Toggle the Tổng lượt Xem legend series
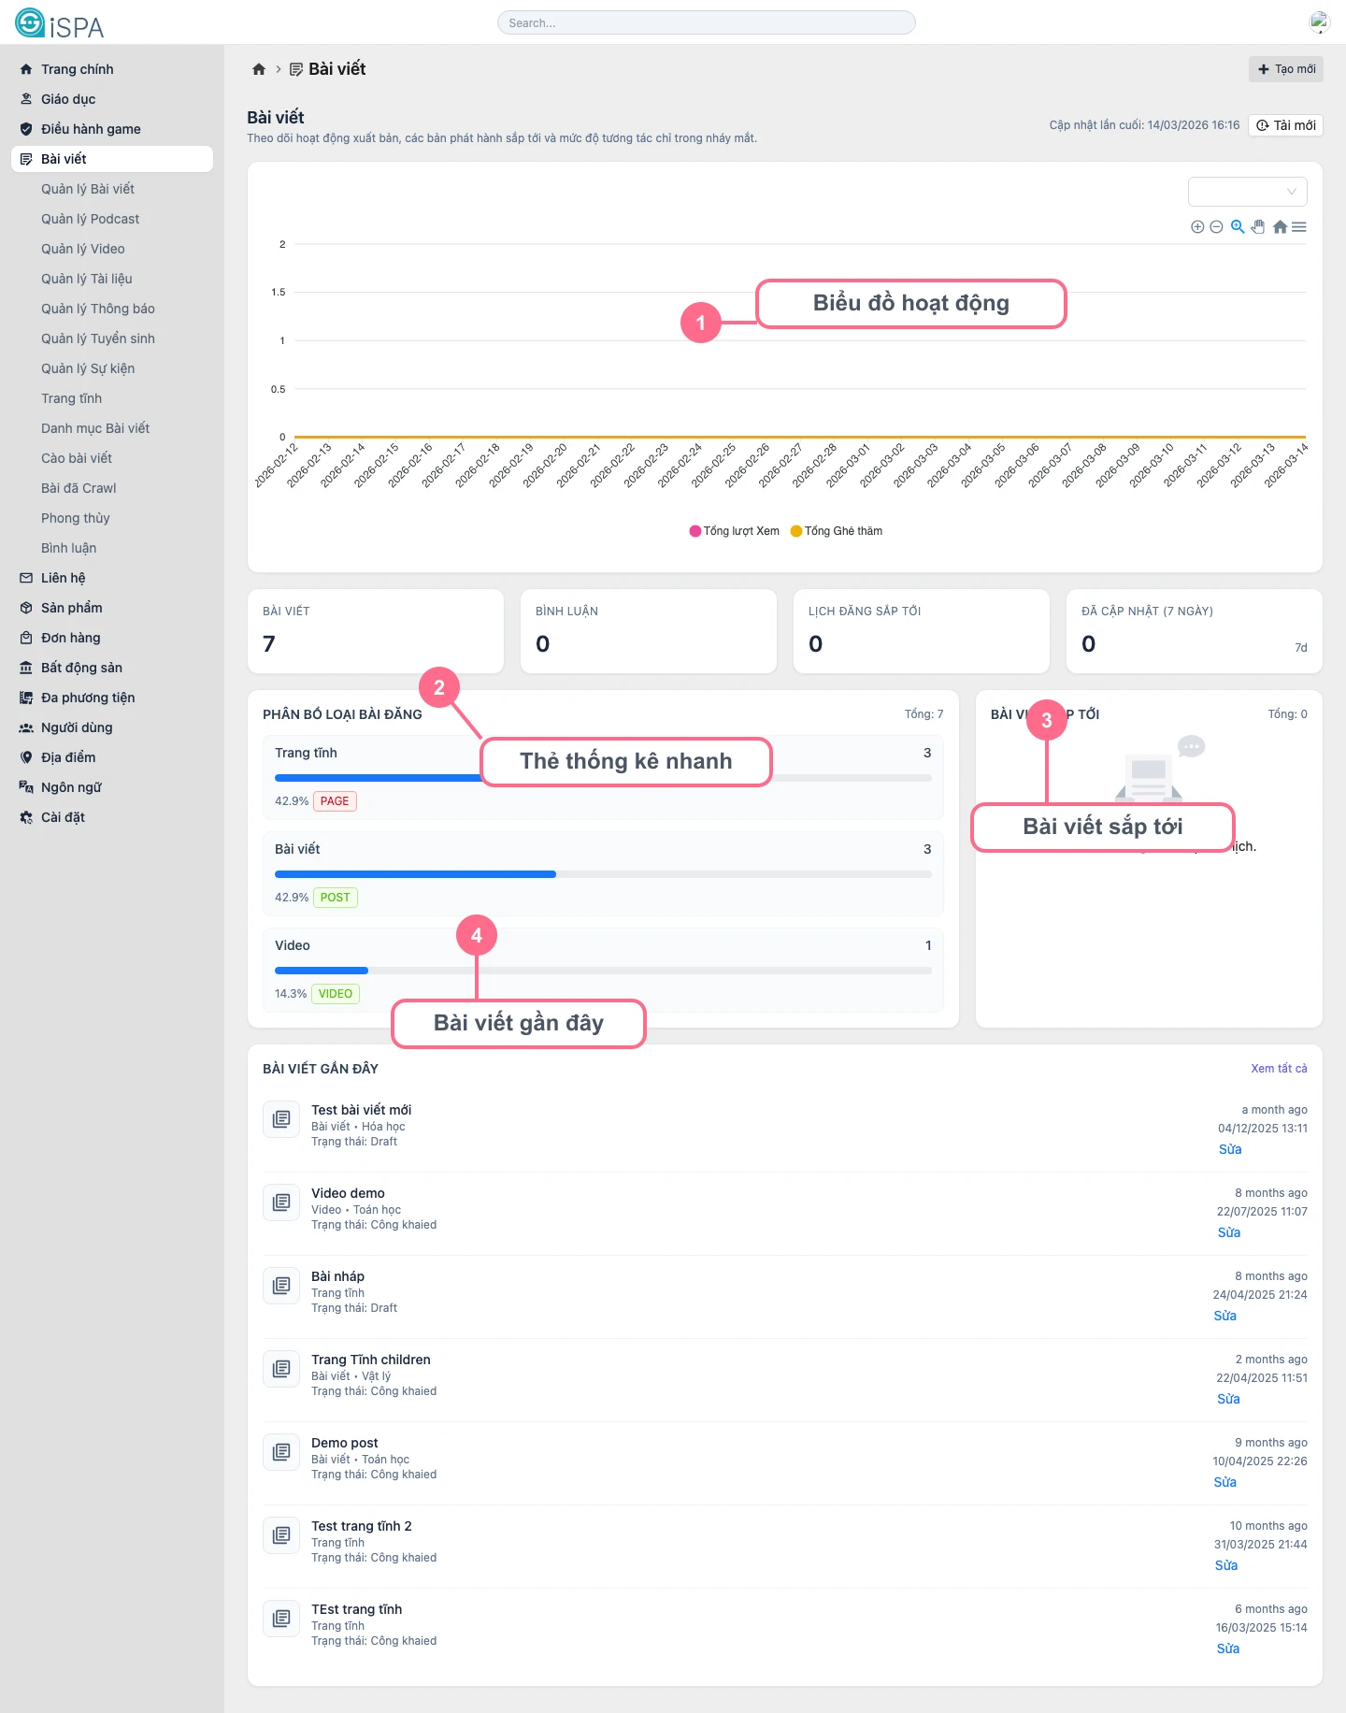 click(734, 531)
